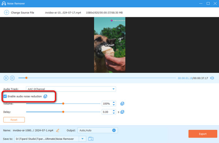The height and width of the screenshot is (143, 219).
Task: Click the Change Source File label
Action: (23, 12)
